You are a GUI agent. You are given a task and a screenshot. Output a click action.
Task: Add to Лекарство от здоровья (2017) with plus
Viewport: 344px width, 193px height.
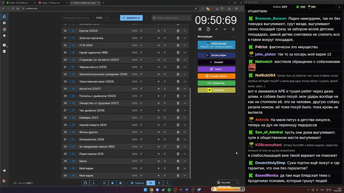pos(159,103)
